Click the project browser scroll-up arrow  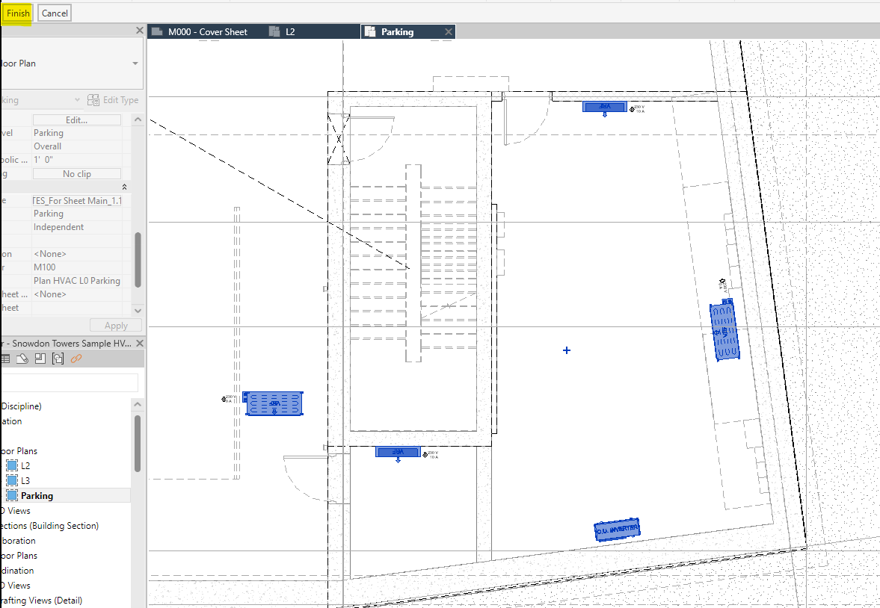[138, 404]
